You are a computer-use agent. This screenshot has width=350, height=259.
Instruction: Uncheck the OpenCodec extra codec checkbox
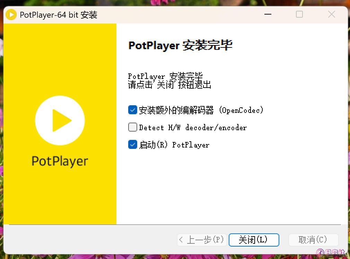(132, 110)
